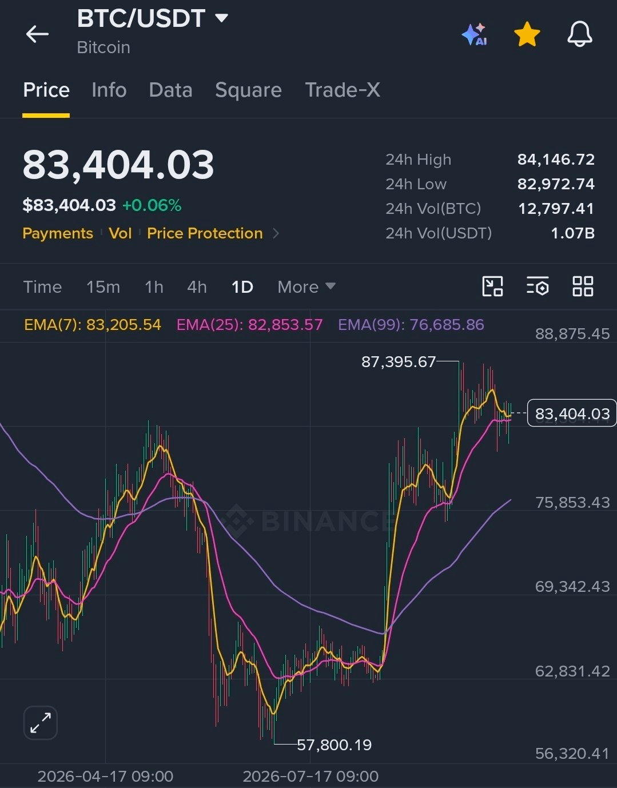The height and width of the screenshot is (788, 617).
Task: Open the AI sparkle assistant icon
Action: pos(474,34)
